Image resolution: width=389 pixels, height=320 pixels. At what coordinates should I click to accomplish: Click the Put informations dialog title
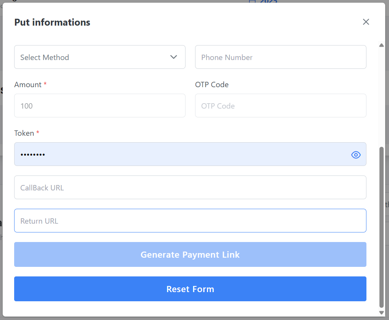click(x=52, y=22)
